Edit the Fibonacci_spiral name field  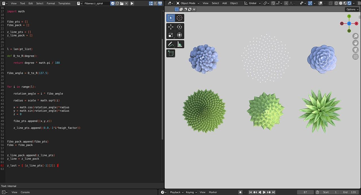[x=97, y=3]
